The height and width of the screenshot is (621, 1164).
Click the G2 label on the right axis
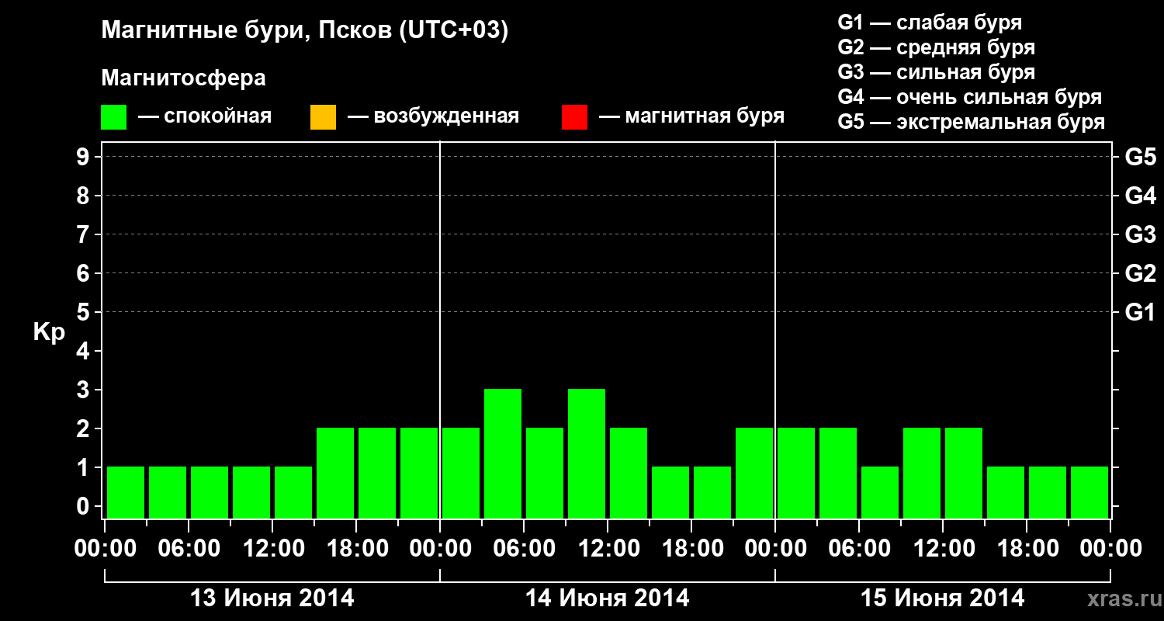point(1140,274)
